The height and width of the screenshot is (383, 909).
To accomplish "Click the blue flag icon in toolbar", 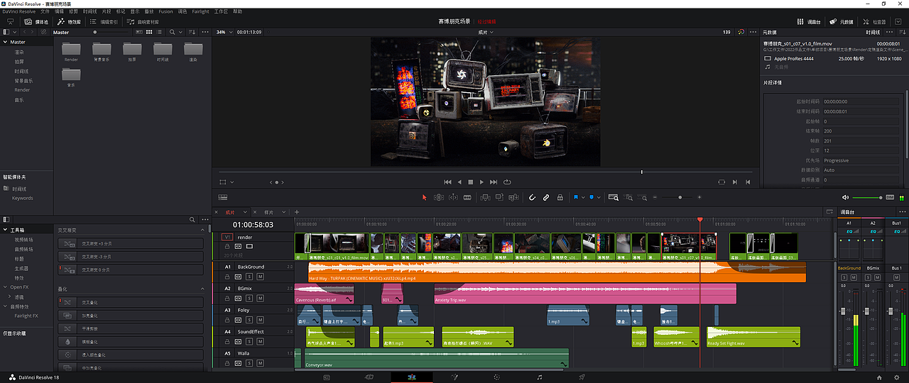I will [575, 197].
